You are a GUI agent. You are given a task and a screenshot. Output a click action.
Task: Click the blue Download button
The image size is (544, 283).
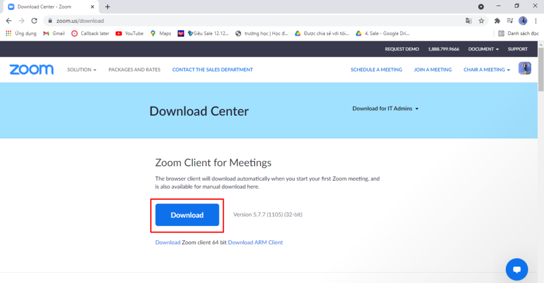pos(187,215)
